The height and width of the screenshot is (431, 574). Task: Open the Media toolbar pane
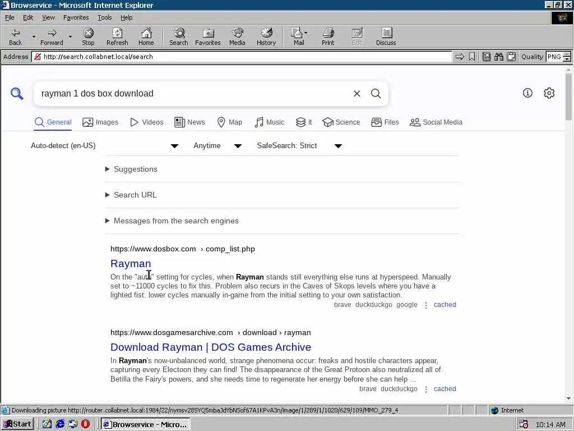(237, 36)
